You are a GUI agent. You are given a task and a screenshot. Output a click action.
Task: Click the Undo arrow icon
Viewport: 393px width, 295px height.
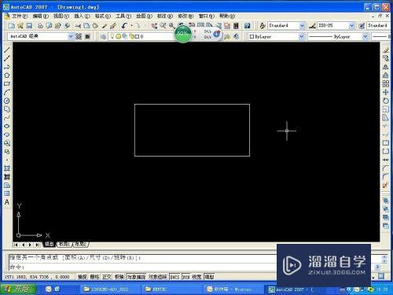coord(124,26)
